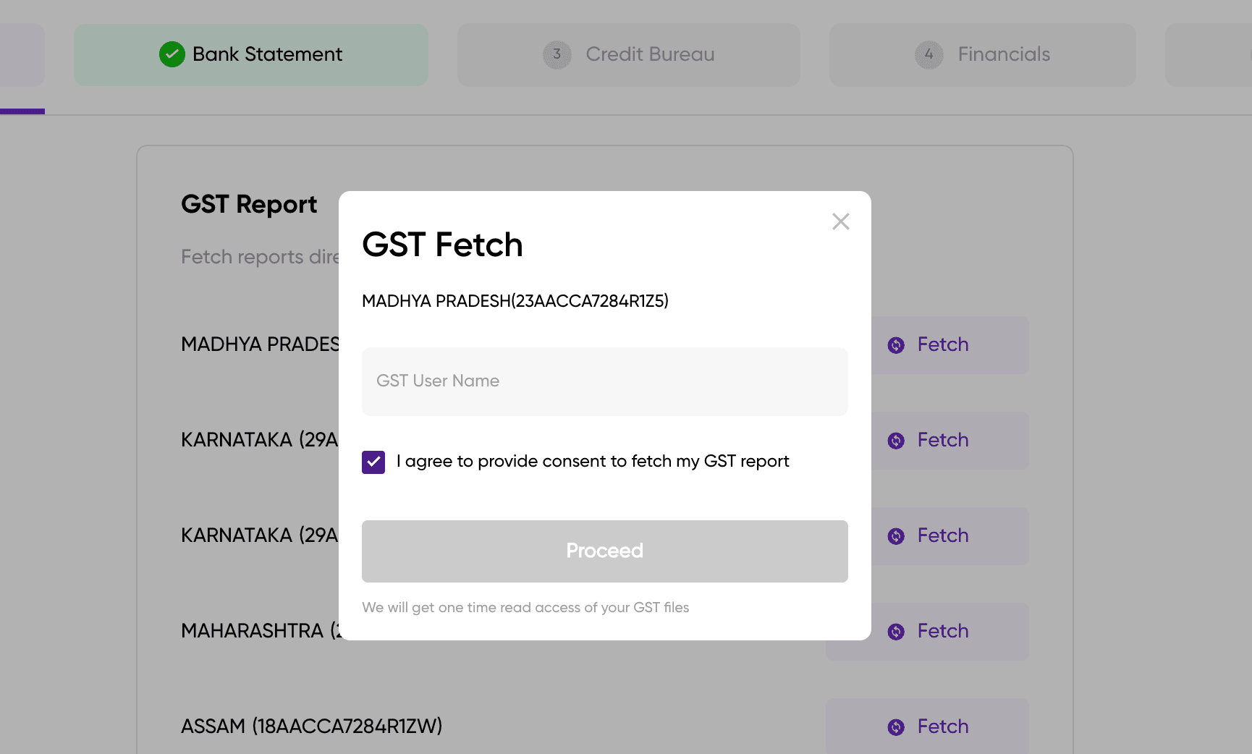Click the refresh icon beside Assam Fetch
Image resolution: width=1252 pixels, height=754 pixels.
click(x=897, y=727)
